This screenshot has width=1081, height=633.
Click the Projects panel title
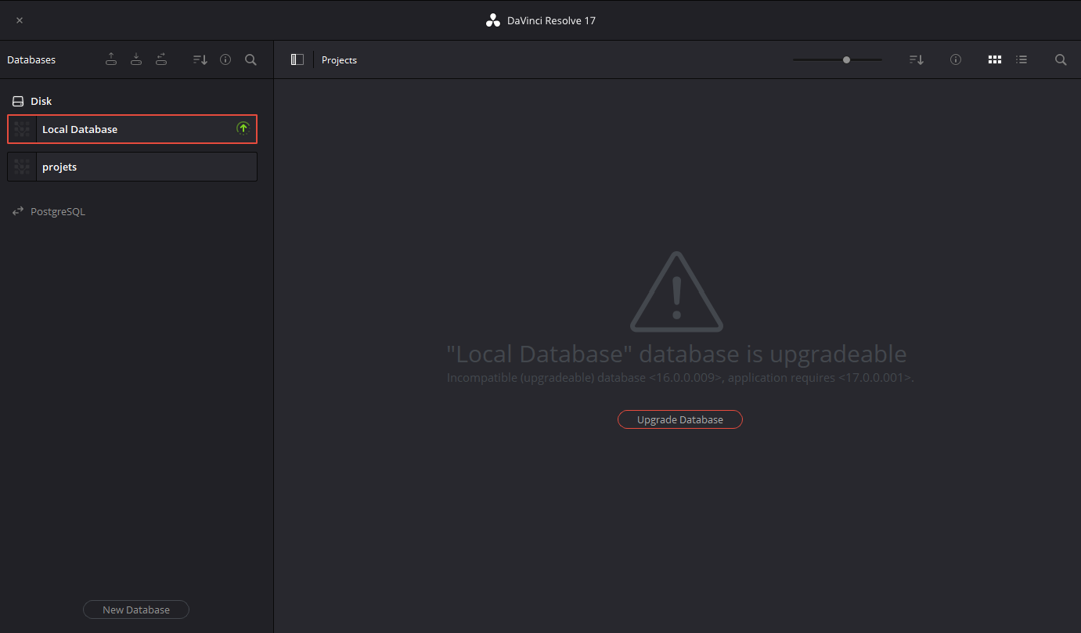339,60
